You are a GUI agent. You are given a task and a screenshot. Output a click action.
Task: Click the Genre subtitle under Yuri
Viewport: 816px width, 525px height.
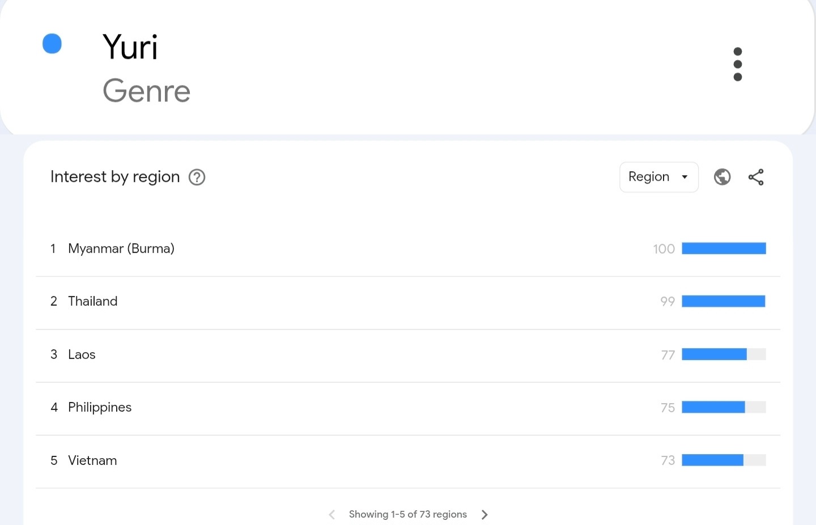coord(146,91)
